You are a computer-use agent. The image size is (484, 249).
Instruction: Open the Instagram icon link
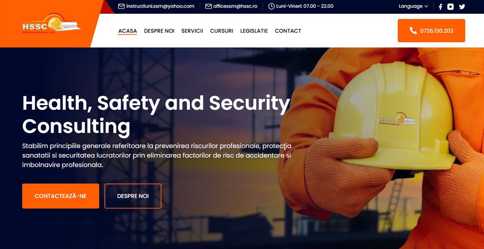[450, 7]
